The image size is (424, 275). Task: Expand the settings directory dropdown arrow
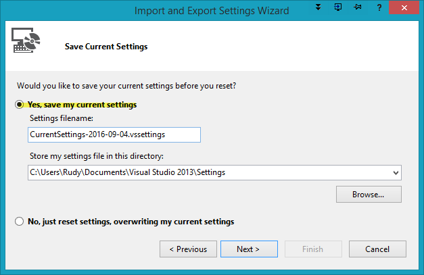point(395,172)
